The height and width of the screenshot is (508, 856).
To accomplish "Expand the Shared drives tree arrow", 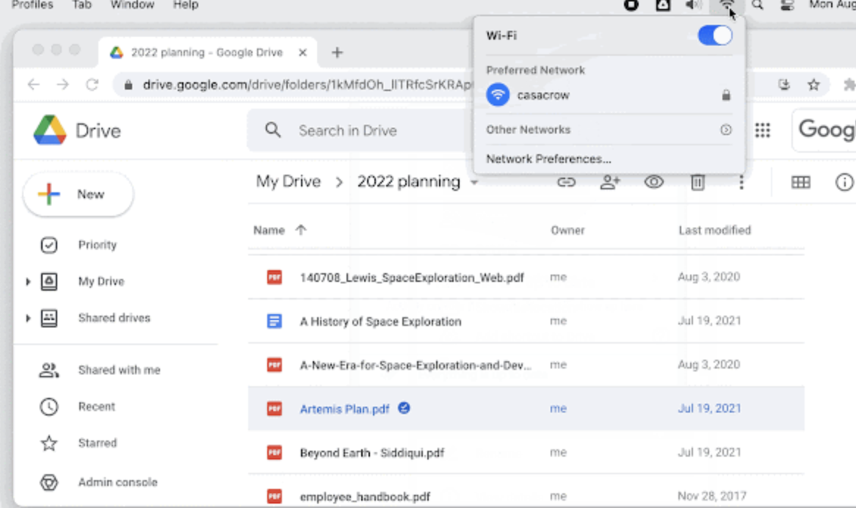I will [x=28, y=318].
